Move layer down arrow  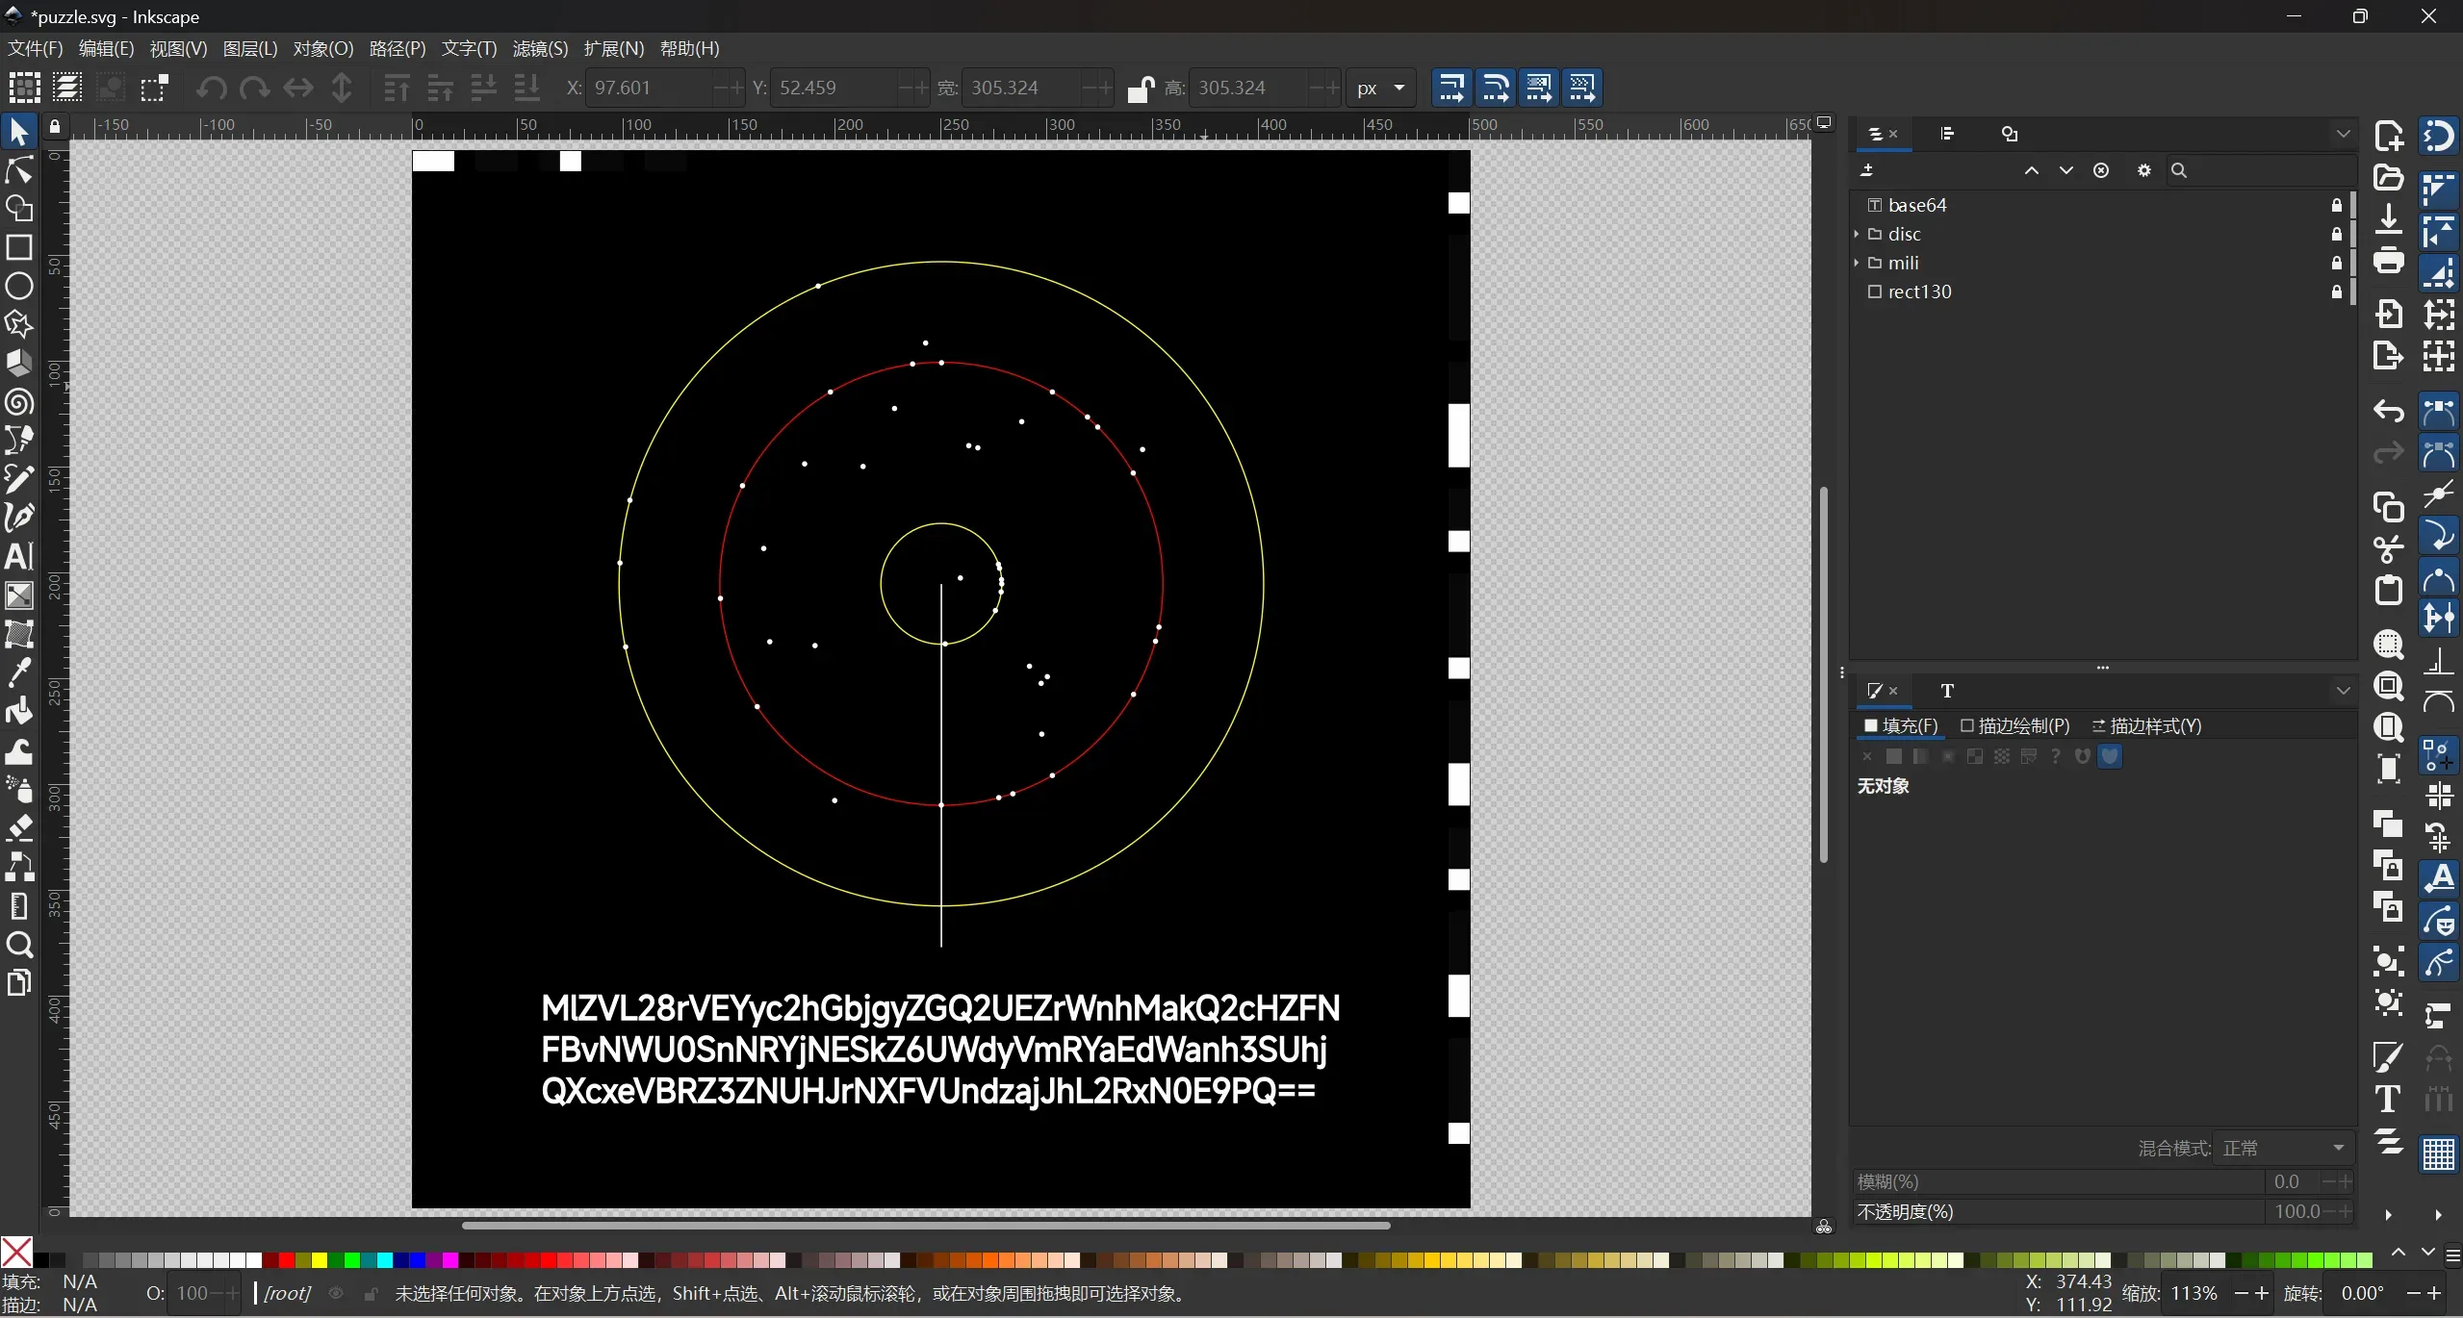(2065, 170)
